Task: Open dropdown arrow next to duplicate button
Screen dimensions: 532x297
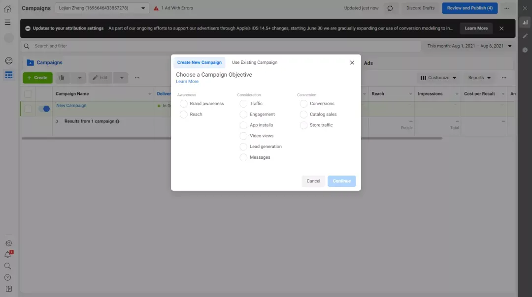Action: pyautogui.click(x=79, y=78)
